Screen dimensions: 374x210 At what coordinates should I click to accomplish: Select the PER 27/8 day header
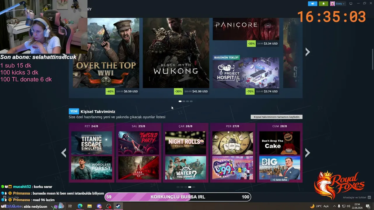pos(233,126)
